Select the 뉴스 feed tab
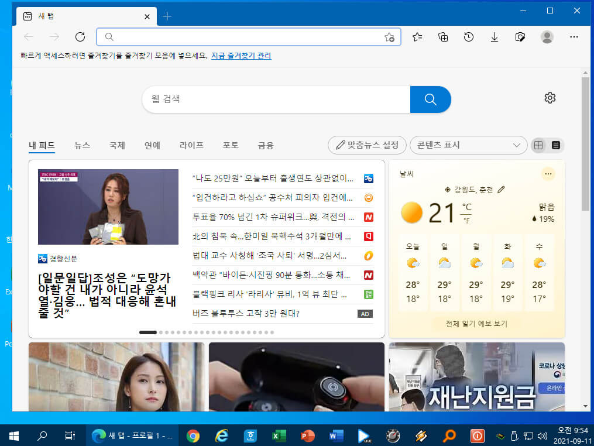The image size is (594, 446). coord(82,146)
